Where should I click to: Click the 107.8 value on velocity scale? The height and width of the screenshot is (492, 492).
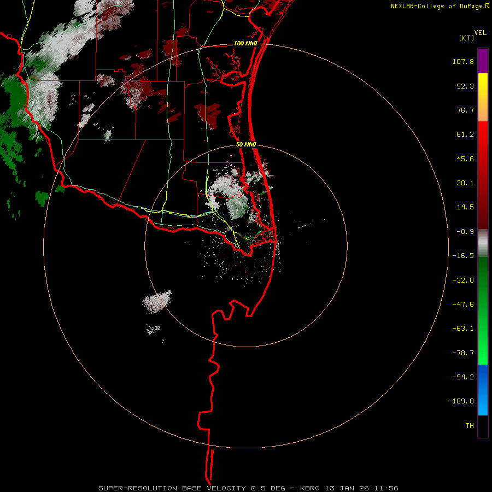(x=463, y=61)
